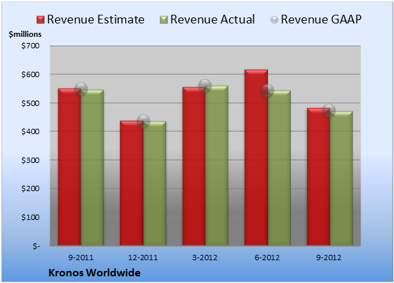Image resolution: width=394 pixels, height=283 pixels.
Task: Select the red estimate bar for 9-2012
Action: (318, 177)
